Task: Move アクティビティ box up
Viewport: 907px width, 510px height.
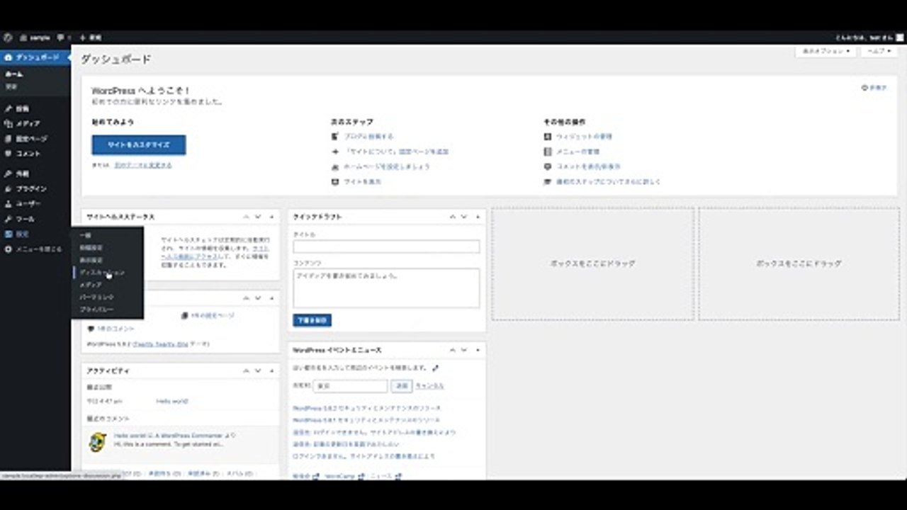Action: [246, 371]
